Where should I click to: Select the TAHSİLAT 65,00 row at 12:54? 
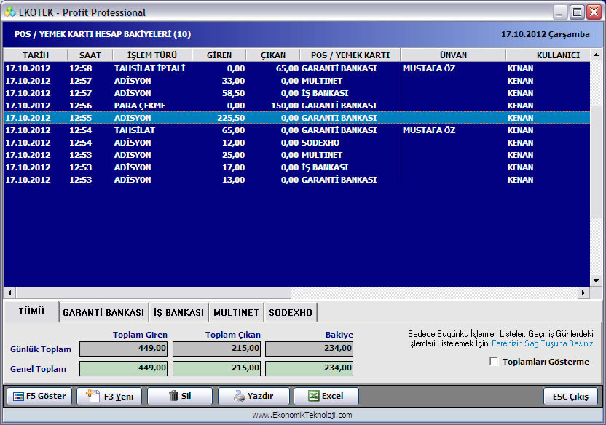(x=297, y=130)
